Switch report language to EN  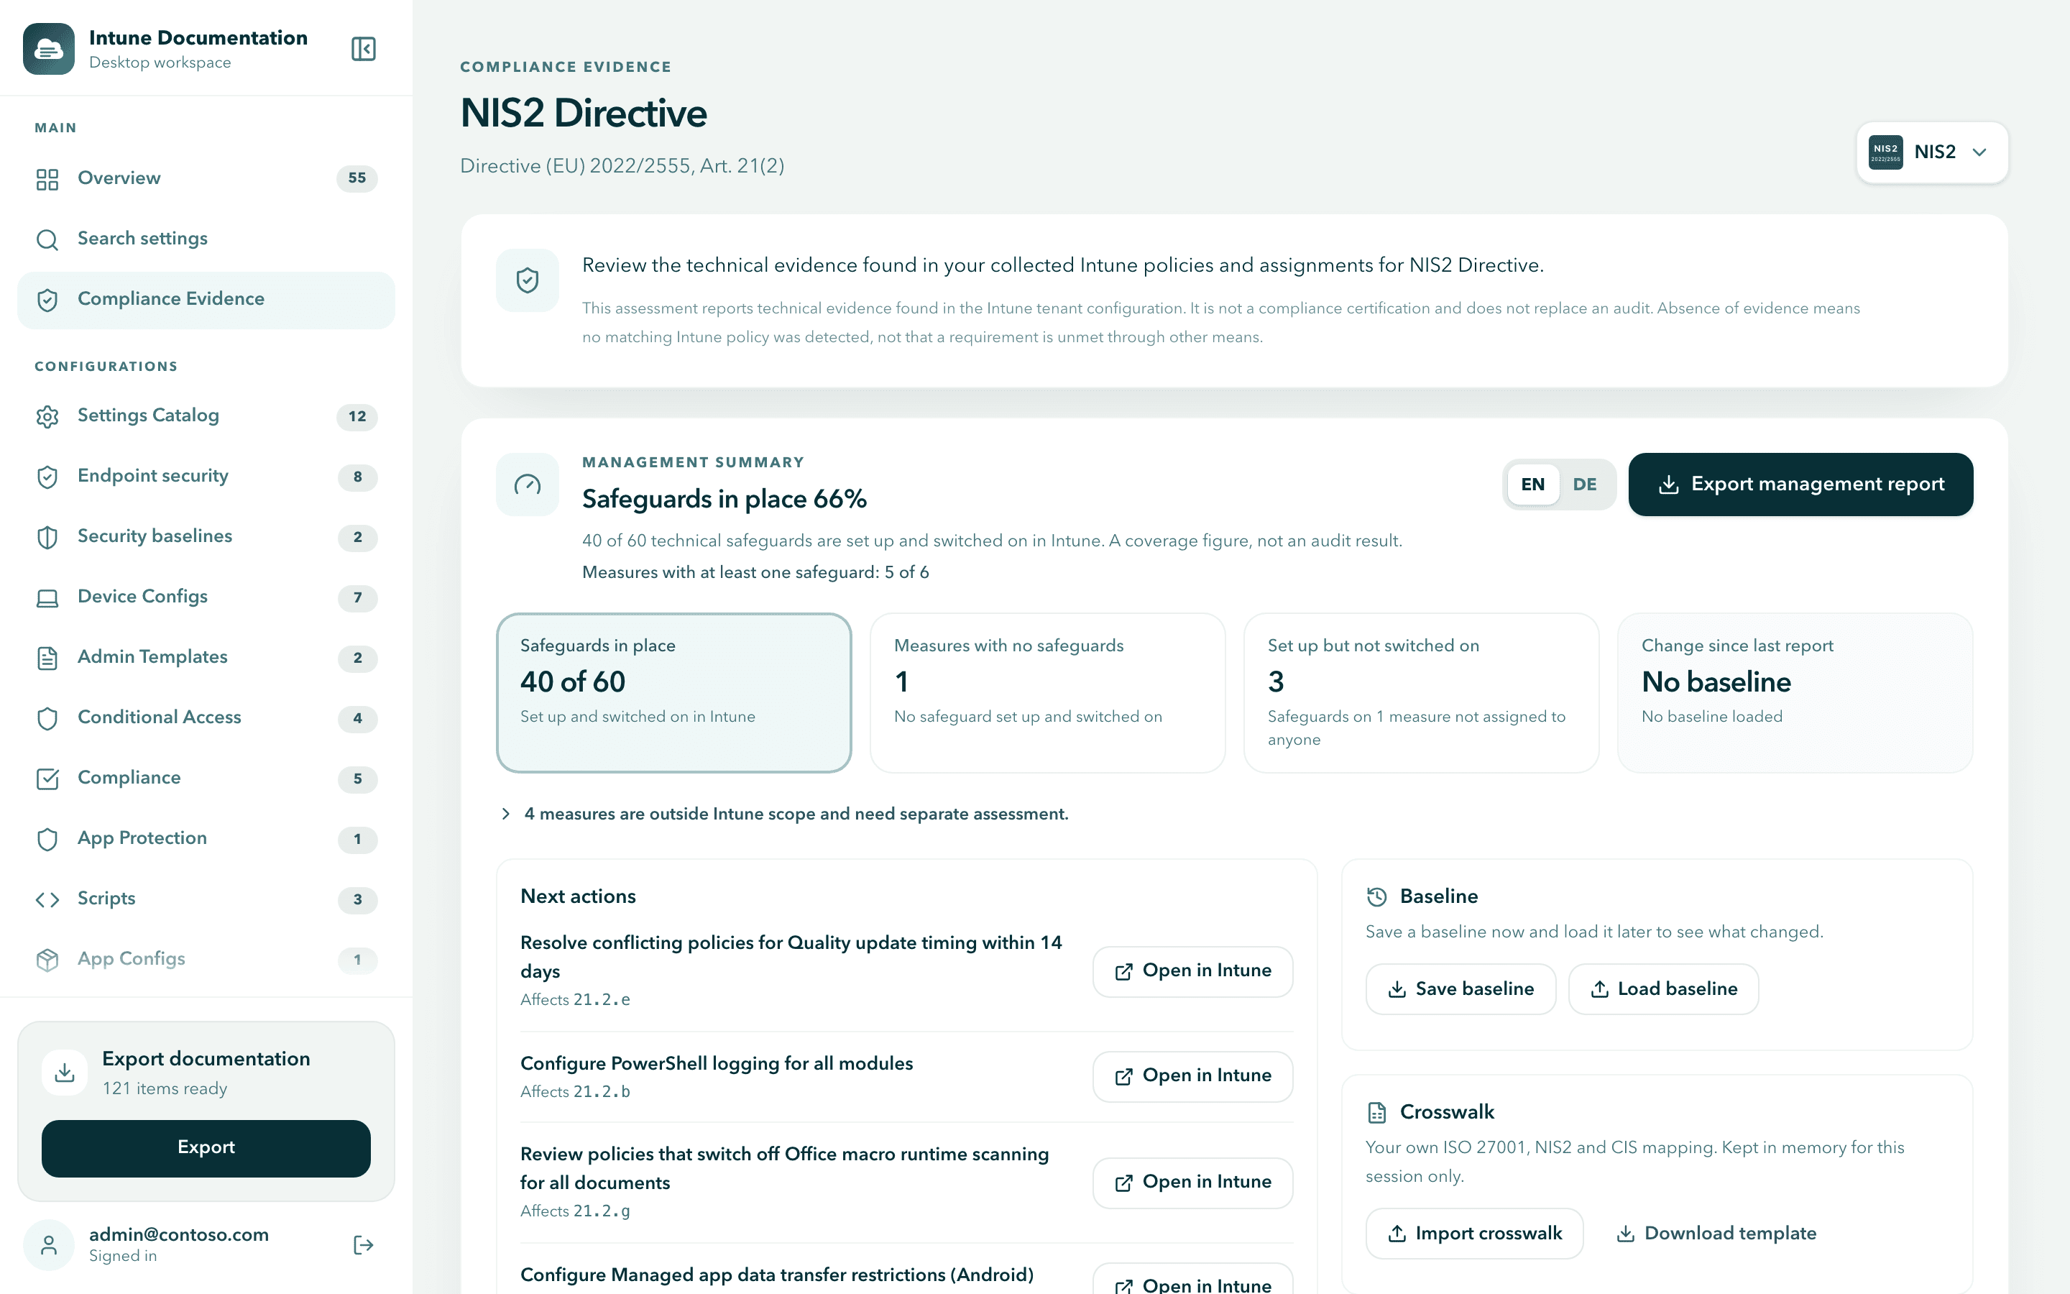[1532, 485]
